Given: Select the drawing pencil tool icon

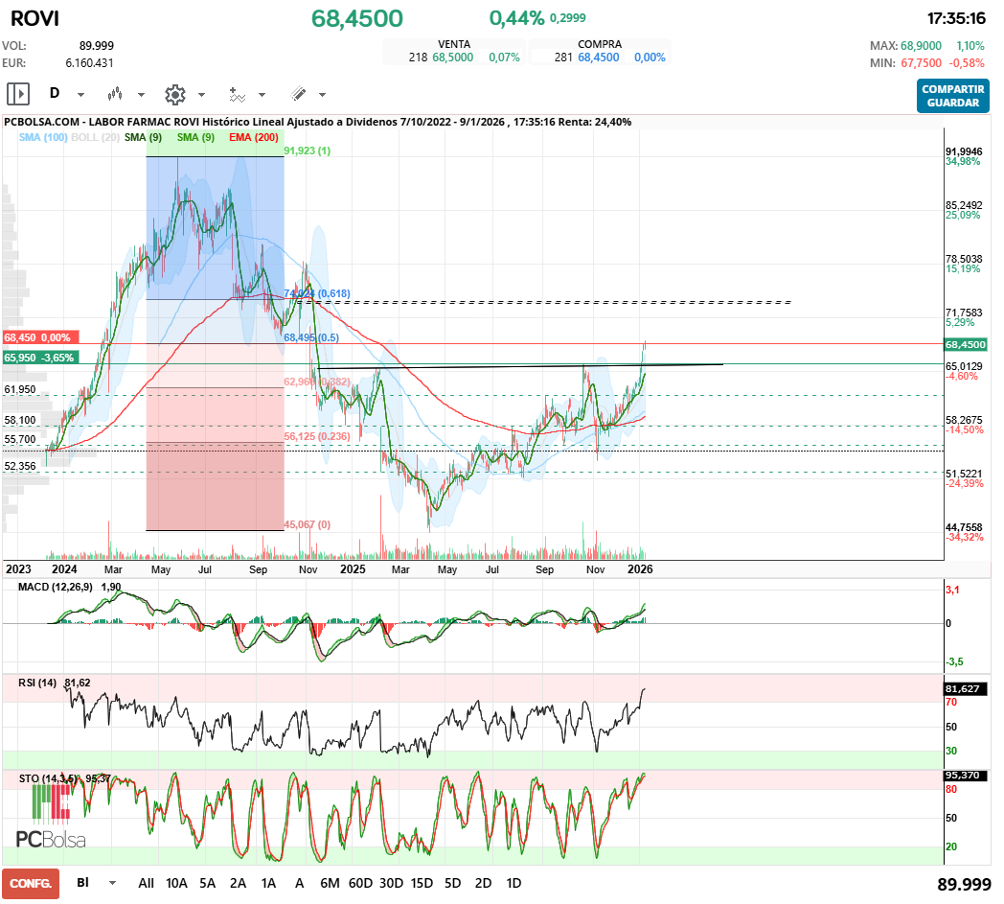Looking at the screenshot, I should (x=298, y=94).
